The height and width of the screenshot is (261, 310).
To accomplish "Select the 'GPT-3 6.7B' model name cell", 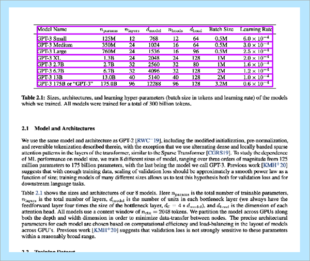I will (x=51, y=71).
